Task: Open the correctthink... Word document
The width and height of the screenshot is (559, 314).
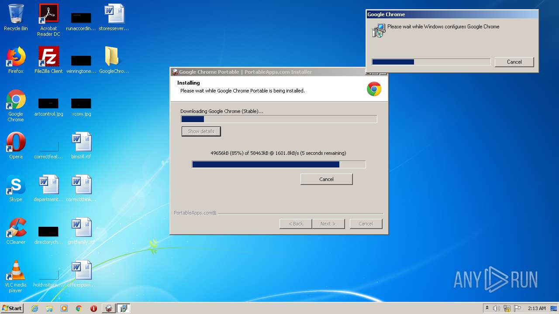Action: (81, 189)
